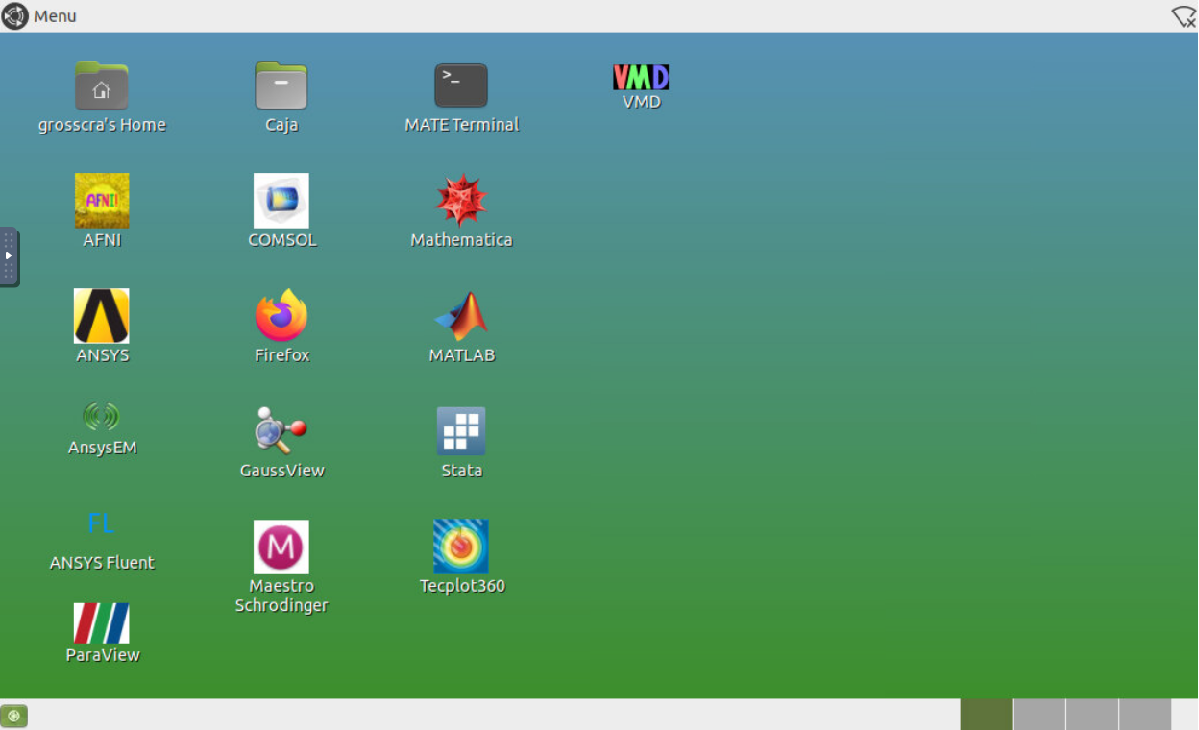Image resolution: width=1199 pixels, height=730 pixels.
Task: Open the Menu in the top panel
Action: (x=38, y=15)
